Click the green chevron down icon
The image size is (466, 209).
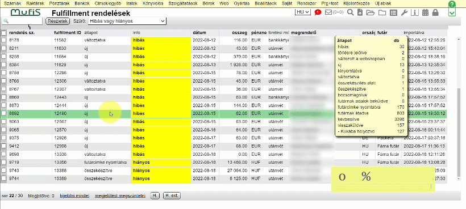click(x=452, y=12)
